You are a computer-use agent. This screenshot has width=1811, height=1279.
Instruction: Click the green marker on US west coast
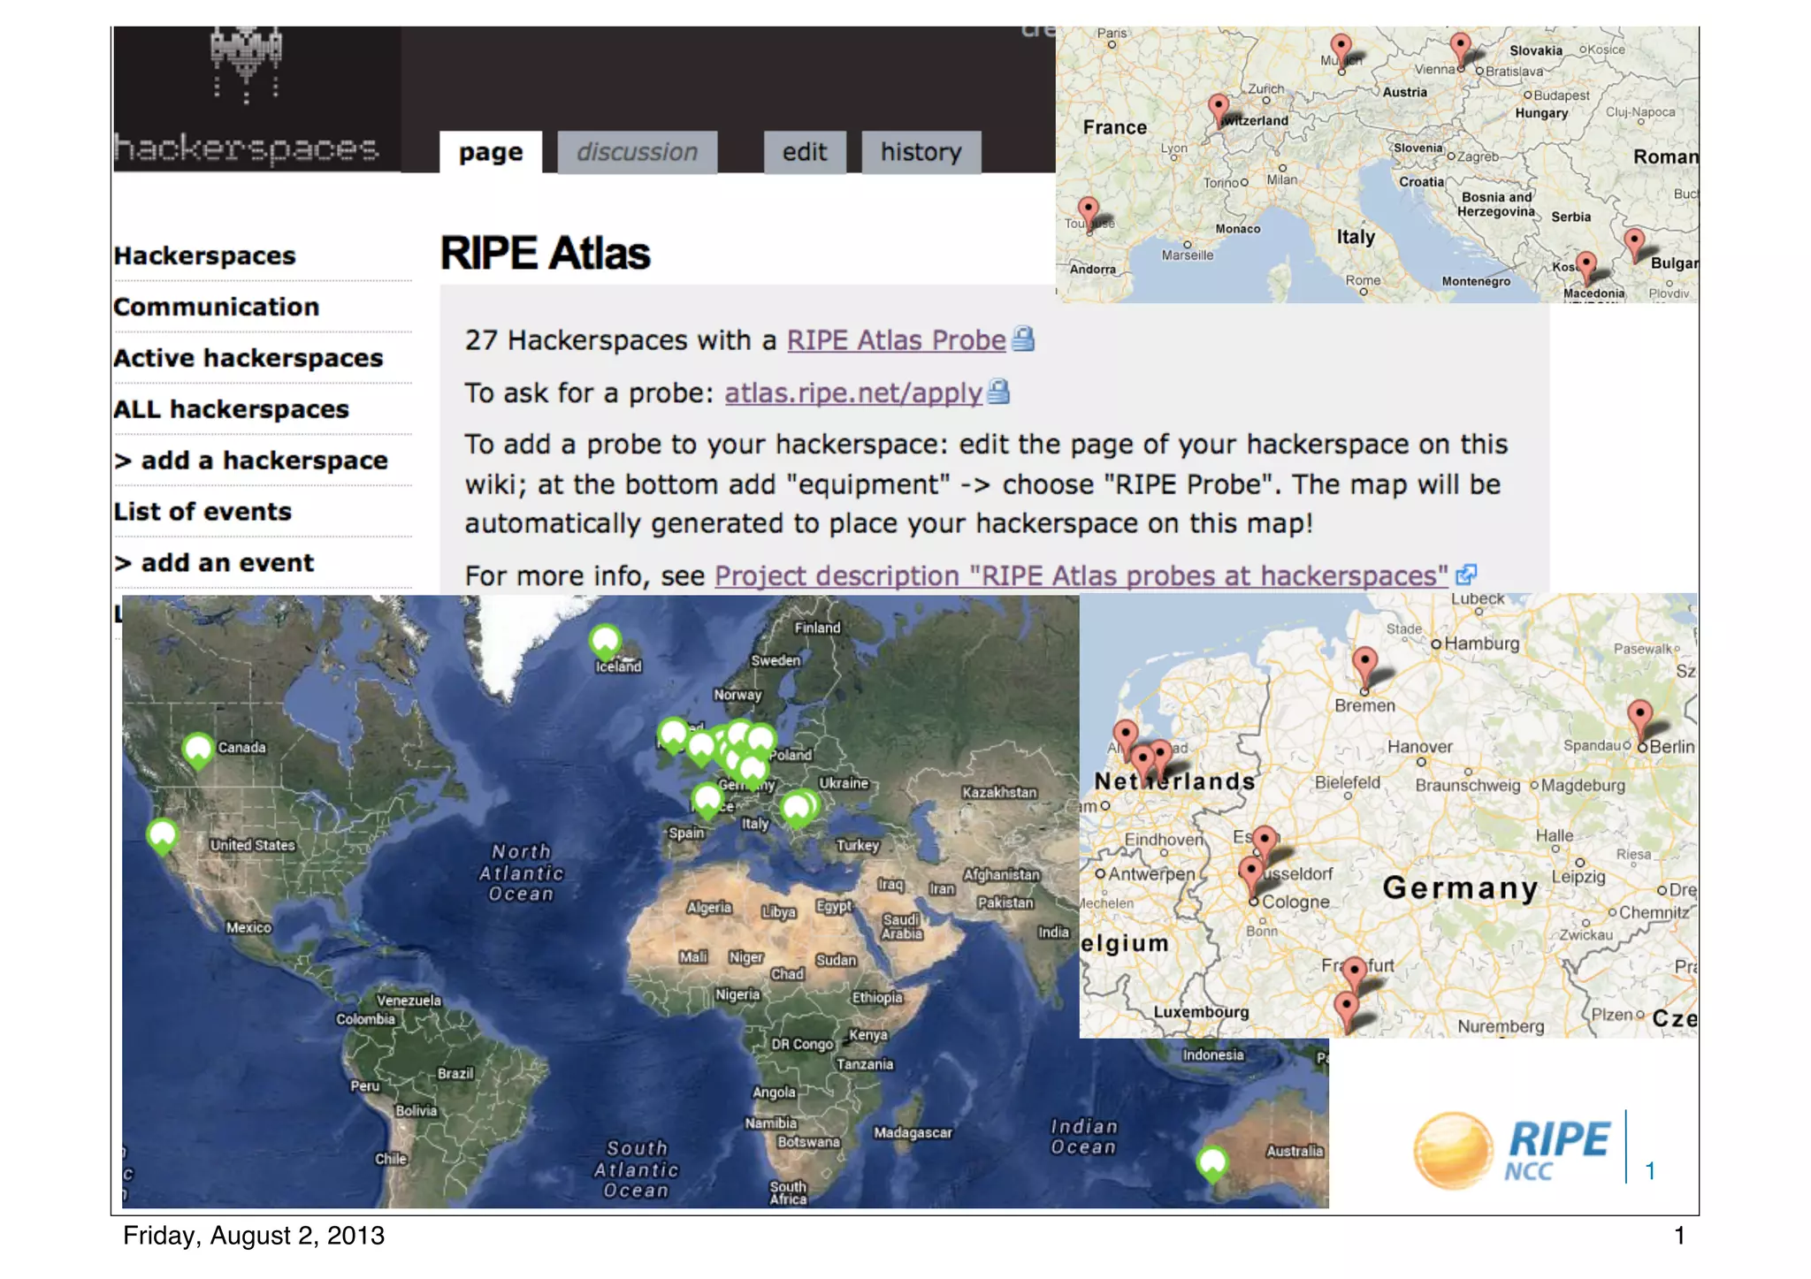coord(163,834)
